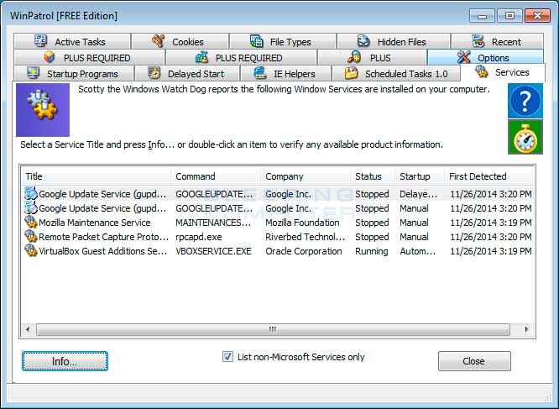Click the Delayed Start clock icon
The height and width of the screenshot is (409, 559).
(154, 73)
